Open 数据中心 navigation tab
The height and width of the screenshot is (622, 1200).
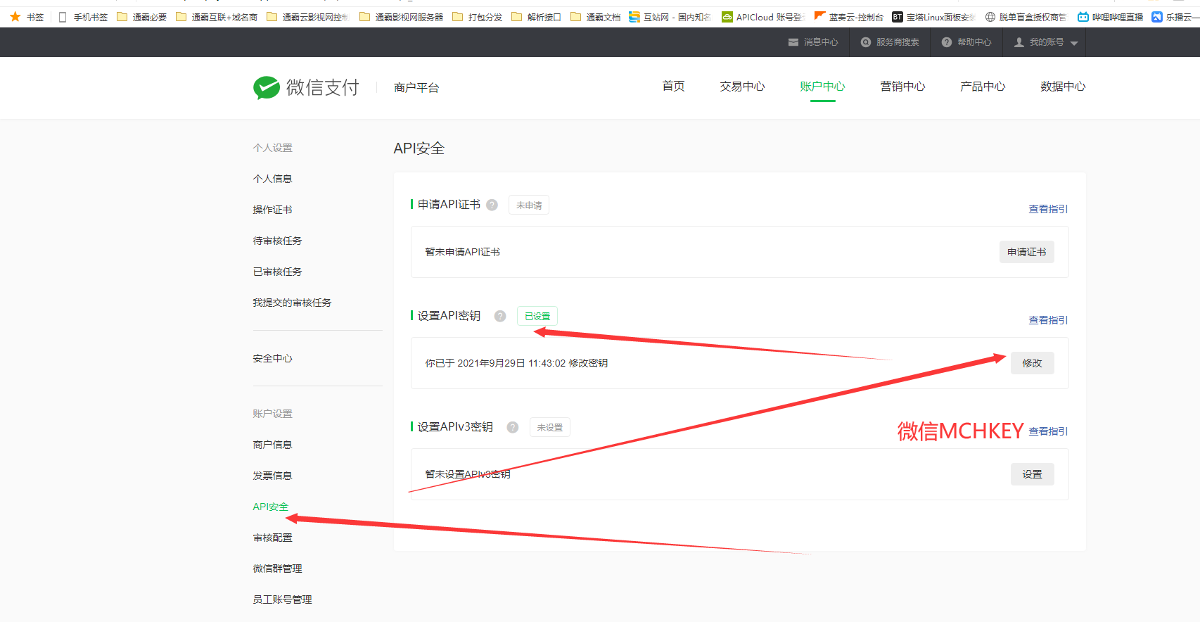1063,86
